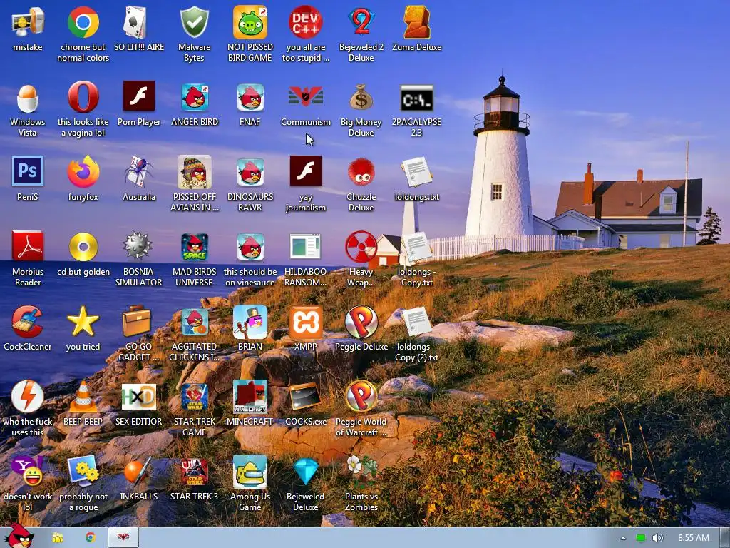Click the Plants vs Zombies flower icon

(x=361, y=472)
